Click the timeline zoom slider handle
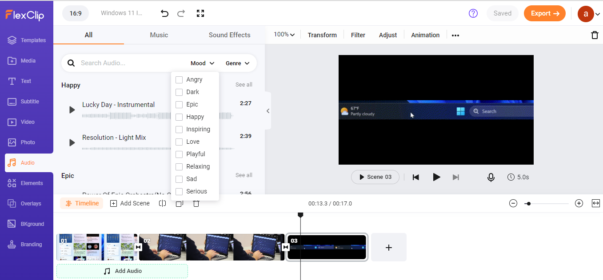 (528, 204)
